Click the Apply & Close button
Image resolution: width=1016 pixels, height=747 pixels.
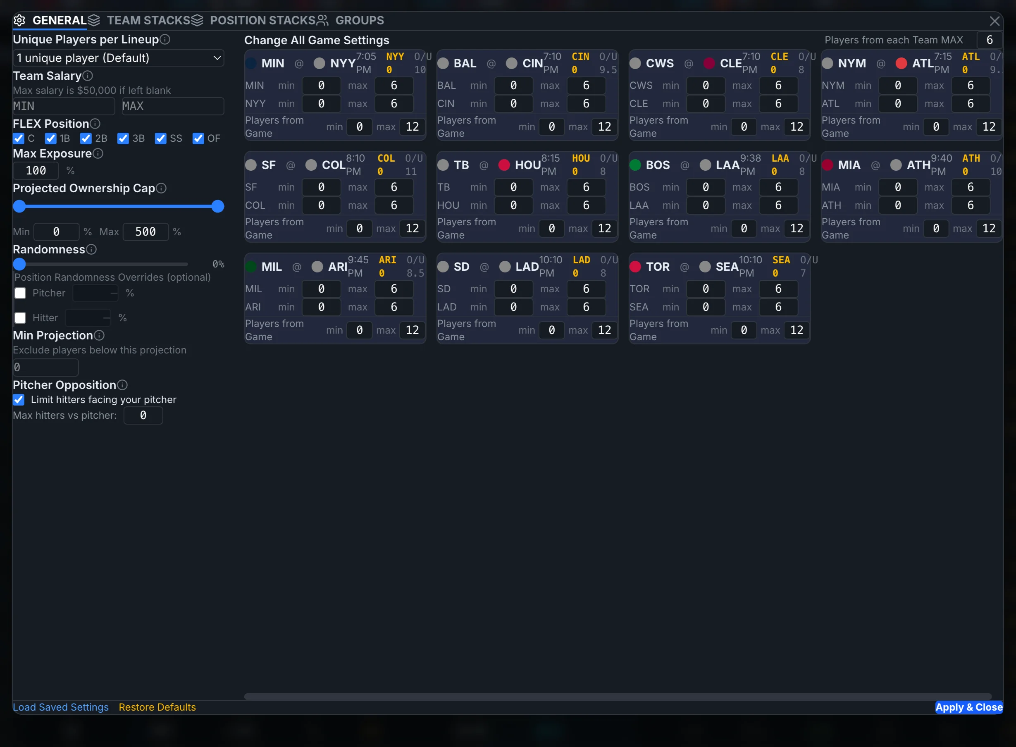(x=969, y=707)
